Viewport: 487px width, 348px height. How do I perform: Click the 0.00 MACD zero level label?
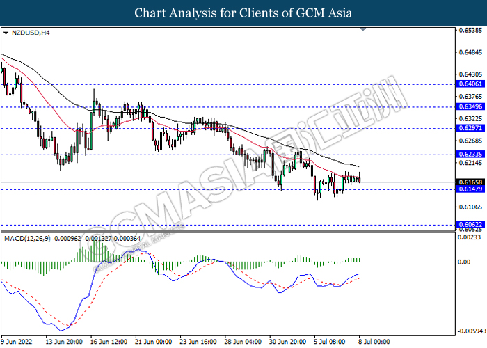[464, 262]
